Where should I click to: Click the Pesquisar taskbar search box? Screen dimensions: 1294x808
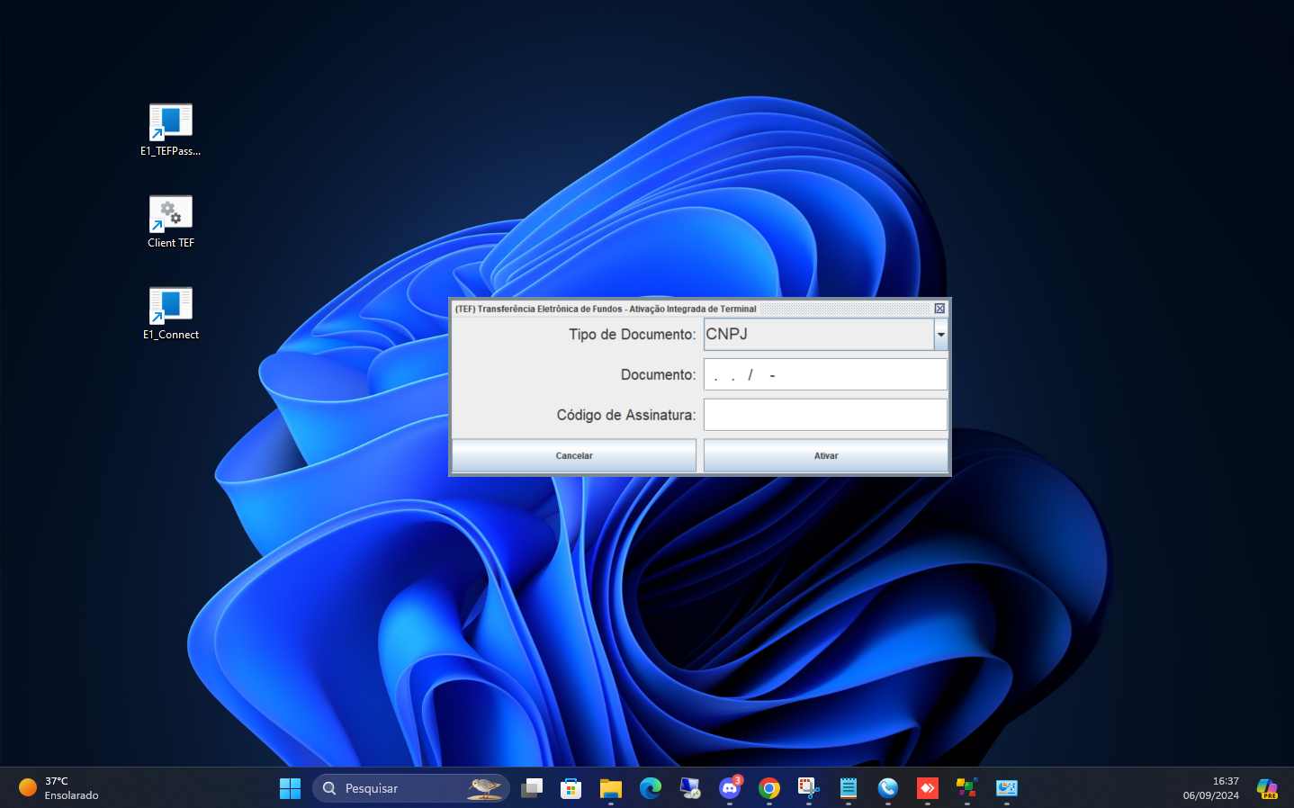[411, 788]
